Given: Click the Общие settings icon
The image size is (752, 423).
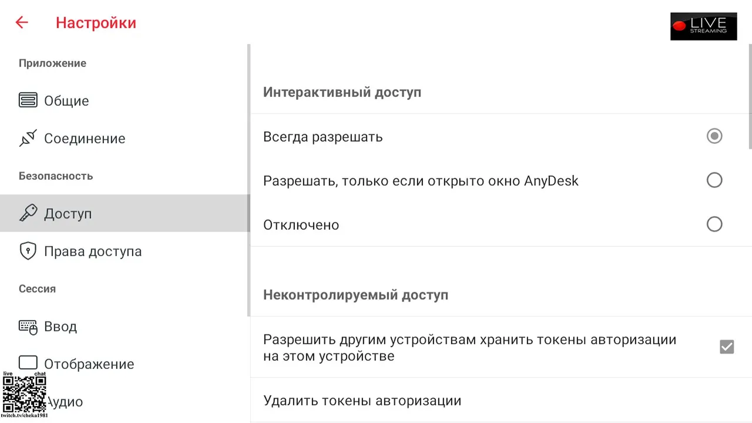Looking at the screenshot, I should pos(28,100).
